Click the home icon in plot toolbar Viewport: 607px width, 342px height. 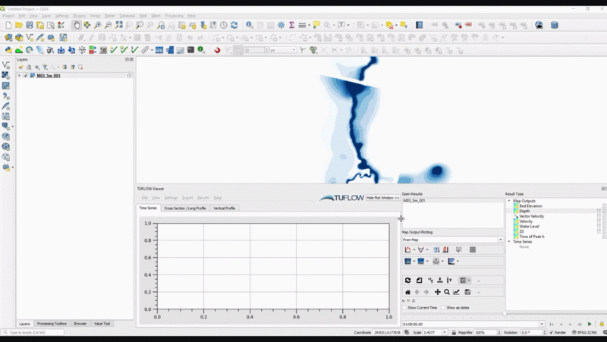(x=407, y=292)
